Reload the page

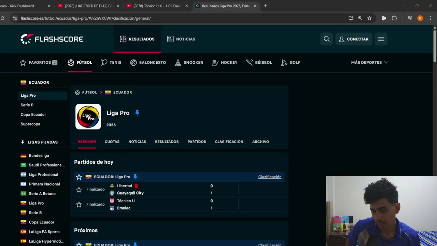click(x=2, y=18)
